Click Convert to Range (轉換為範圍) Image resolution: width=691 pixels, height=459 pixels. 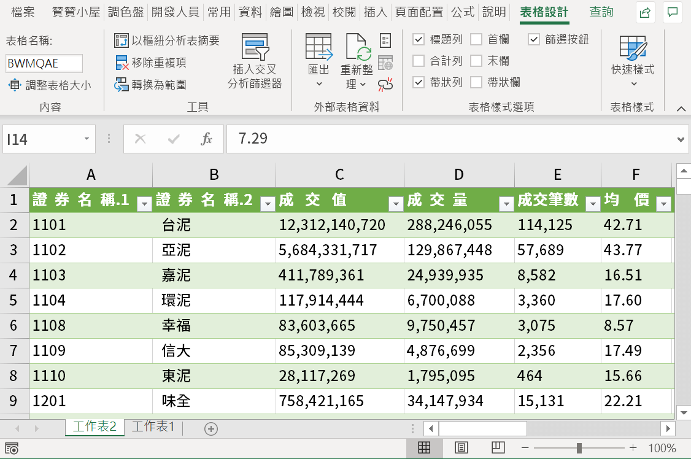point(150,84)
